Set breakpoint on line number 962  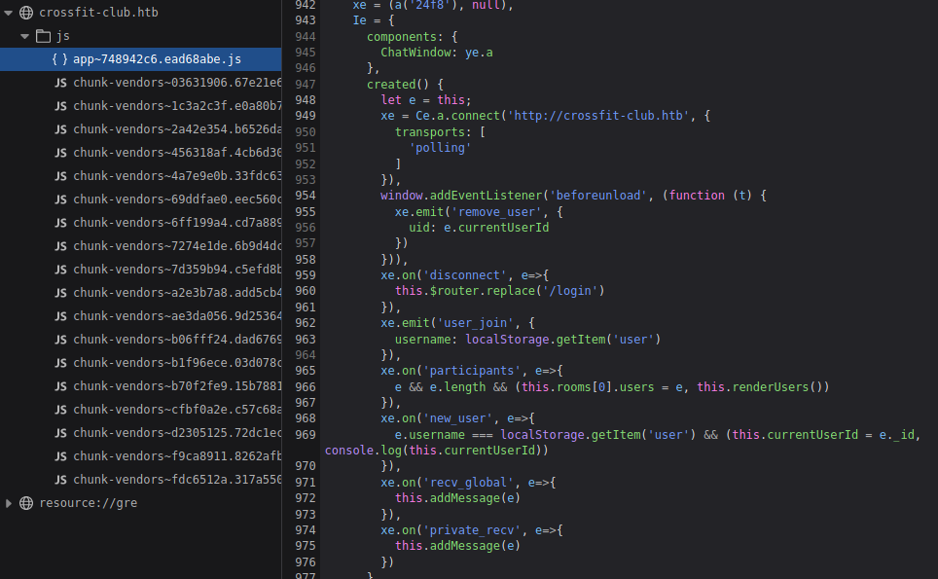coord(305,323)
